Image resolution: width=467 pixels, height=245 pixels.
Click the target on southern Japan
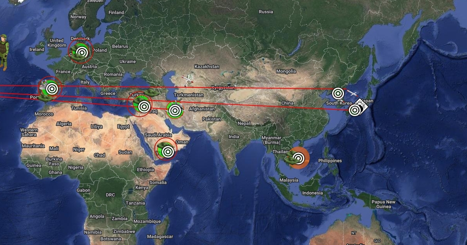point(355,110)
